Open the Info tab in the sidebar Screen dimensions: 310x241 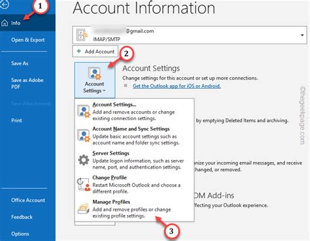coord(27,23)
